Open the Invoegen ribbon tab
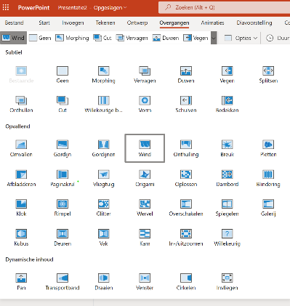 click(x=73, y=23)
